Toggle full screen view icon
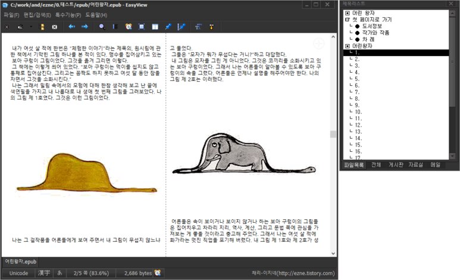Viewport: 460px width, 280px height. point(142,27)
